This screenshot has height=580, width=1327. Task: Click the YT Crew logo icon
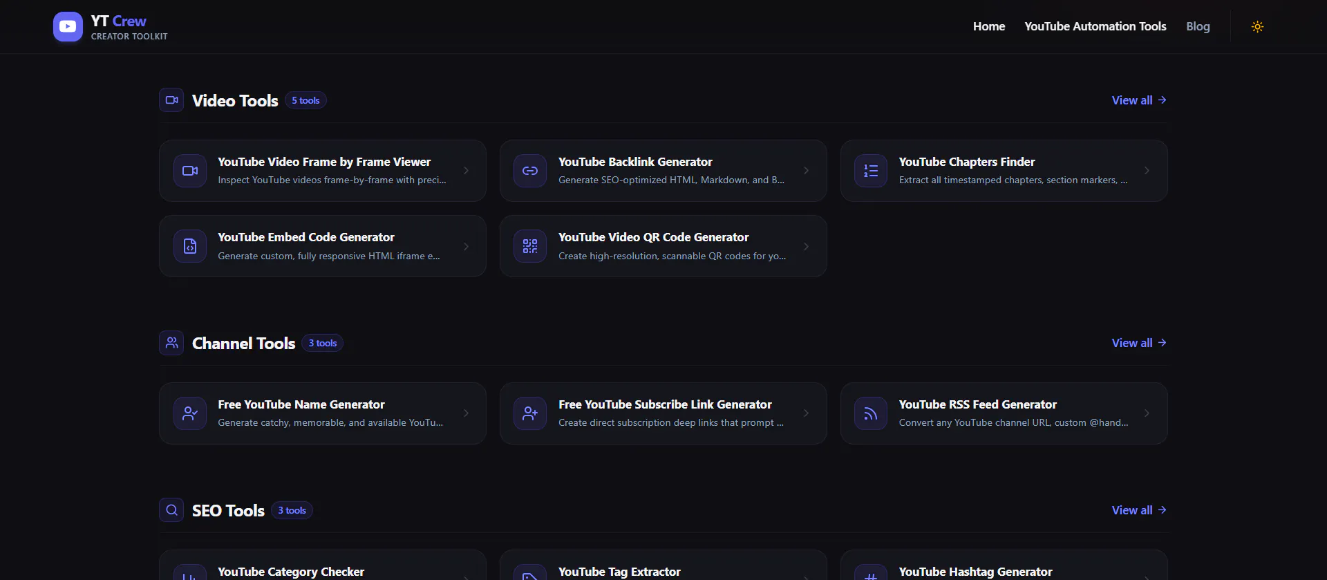[68, 27]
